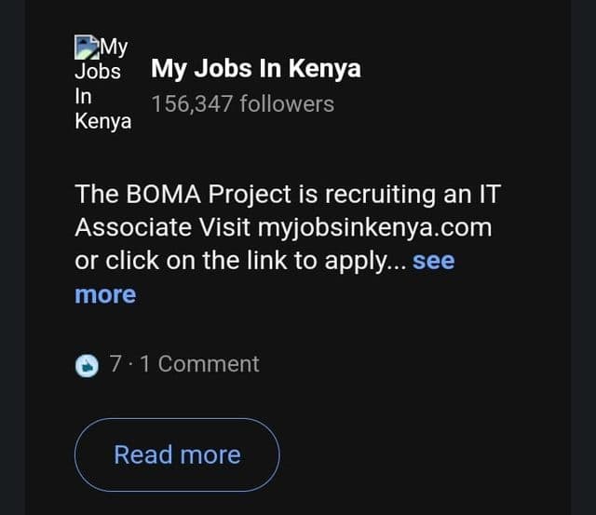Screen dimensions: 596x515
Task: Click the thumbs-up reaction bubble next to 7
Action: pyautogui.click(x=87, y=366)
